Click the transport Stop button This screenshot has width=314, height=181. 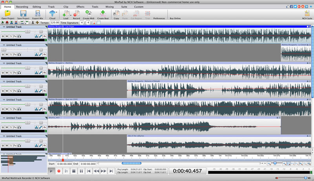pos(74,171)
